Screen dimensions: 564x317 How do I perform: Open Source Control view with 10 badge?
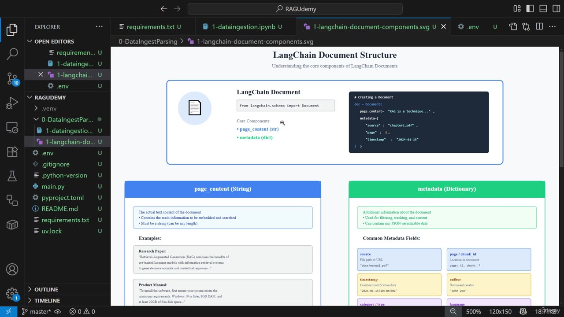point(12,79)
